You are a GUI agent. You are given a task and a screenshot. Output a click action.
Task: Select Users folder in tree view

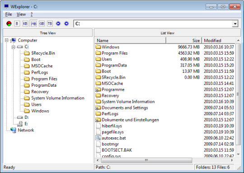37,104
